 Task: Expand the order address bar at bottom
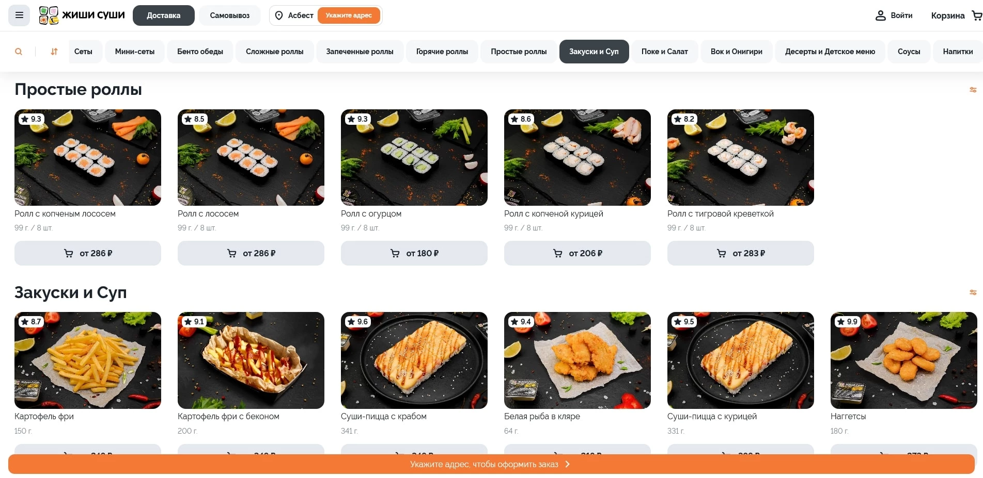pyautogui.click(x=491, y=464)
